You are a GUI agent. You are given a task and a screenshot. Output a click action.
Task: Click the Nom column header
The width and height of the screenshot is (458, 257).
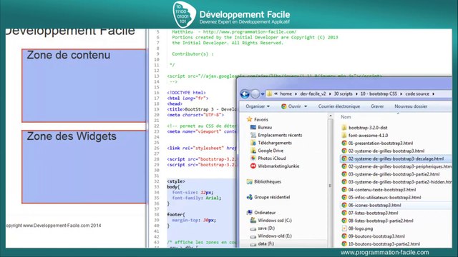coord(346,117)
